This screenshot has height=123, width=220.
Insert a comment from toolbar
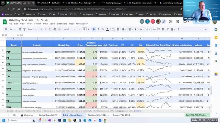(158, 29)
